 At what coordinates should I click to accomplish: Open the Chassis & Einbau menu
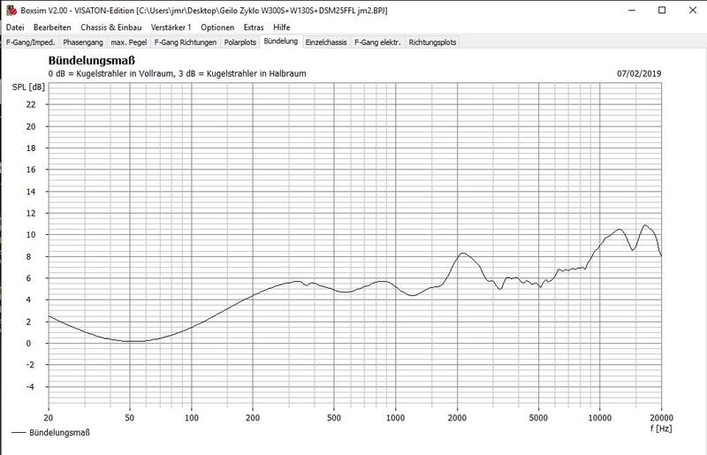point(111,27)
